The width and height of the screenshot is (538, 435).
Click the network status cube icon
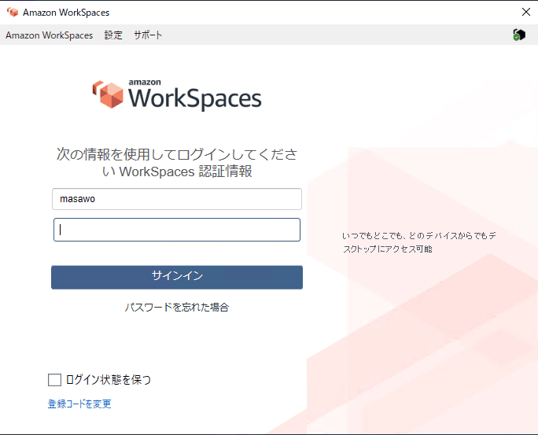pyautogui.click(x=519, y=35)
